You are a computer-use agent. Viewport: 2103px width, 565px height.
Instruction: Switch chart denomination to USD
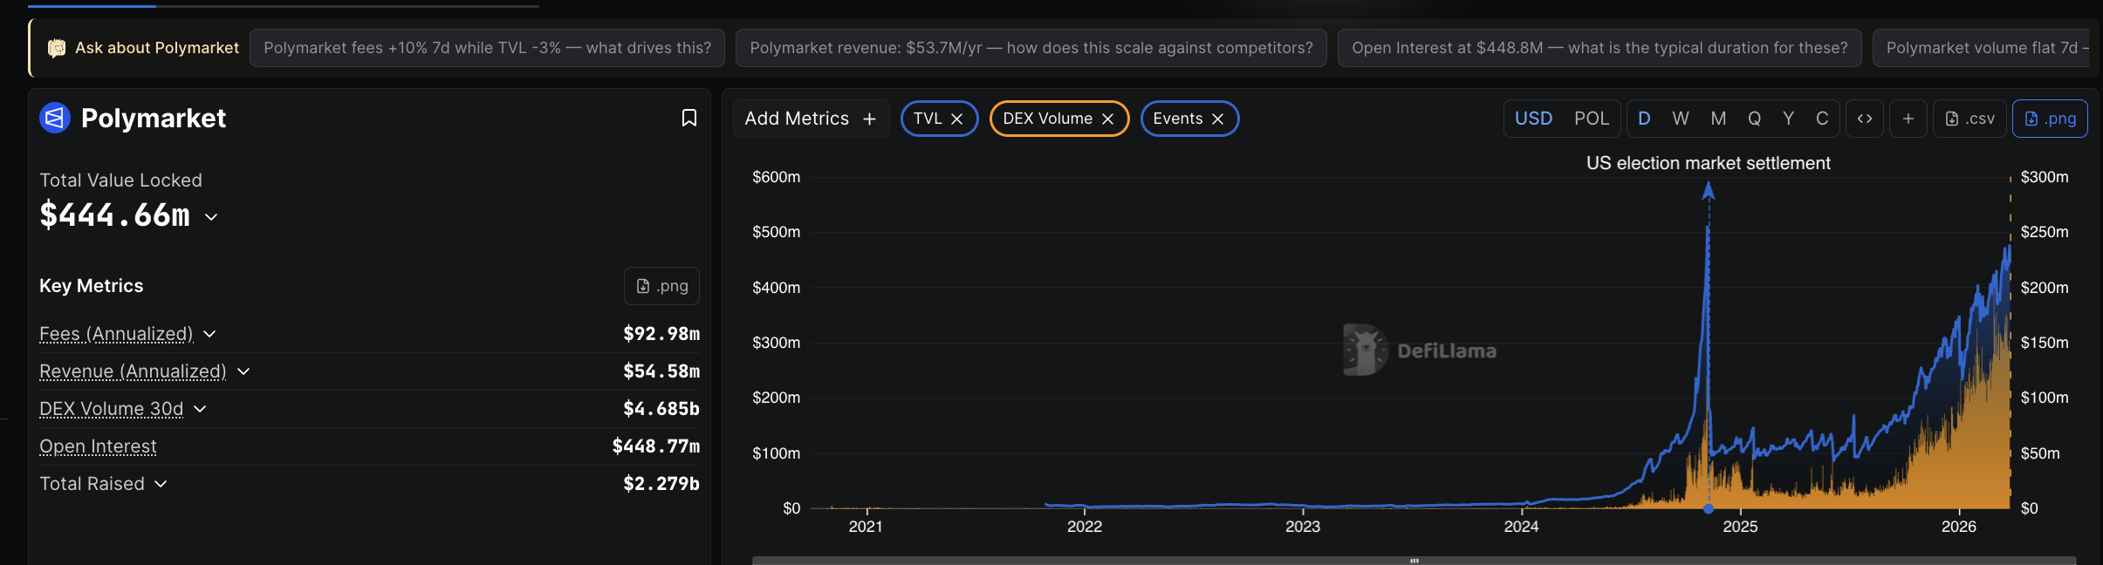[x=1533, y=119]
